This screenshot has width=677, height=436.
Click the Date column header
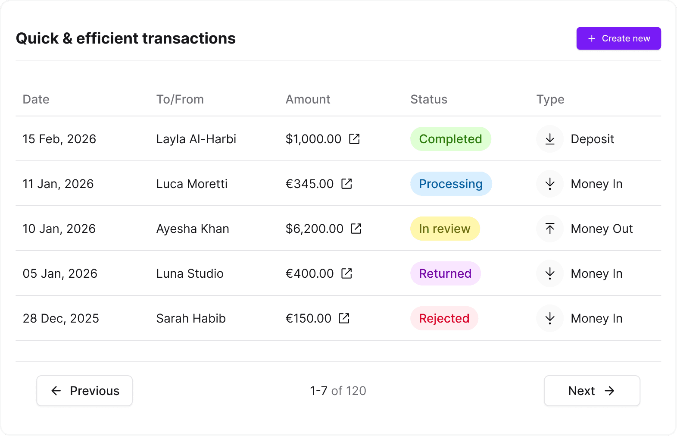(36, 99)
